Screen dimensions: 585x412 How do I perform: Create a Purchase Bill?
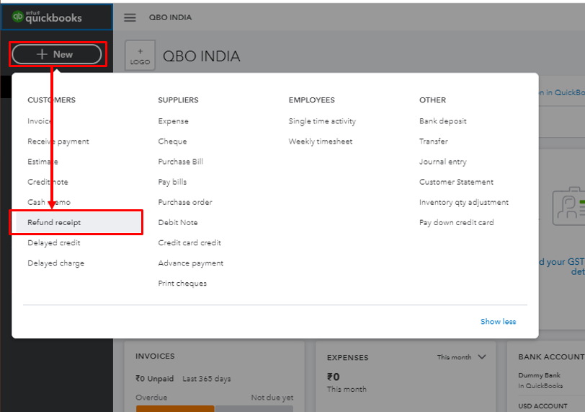181,162
